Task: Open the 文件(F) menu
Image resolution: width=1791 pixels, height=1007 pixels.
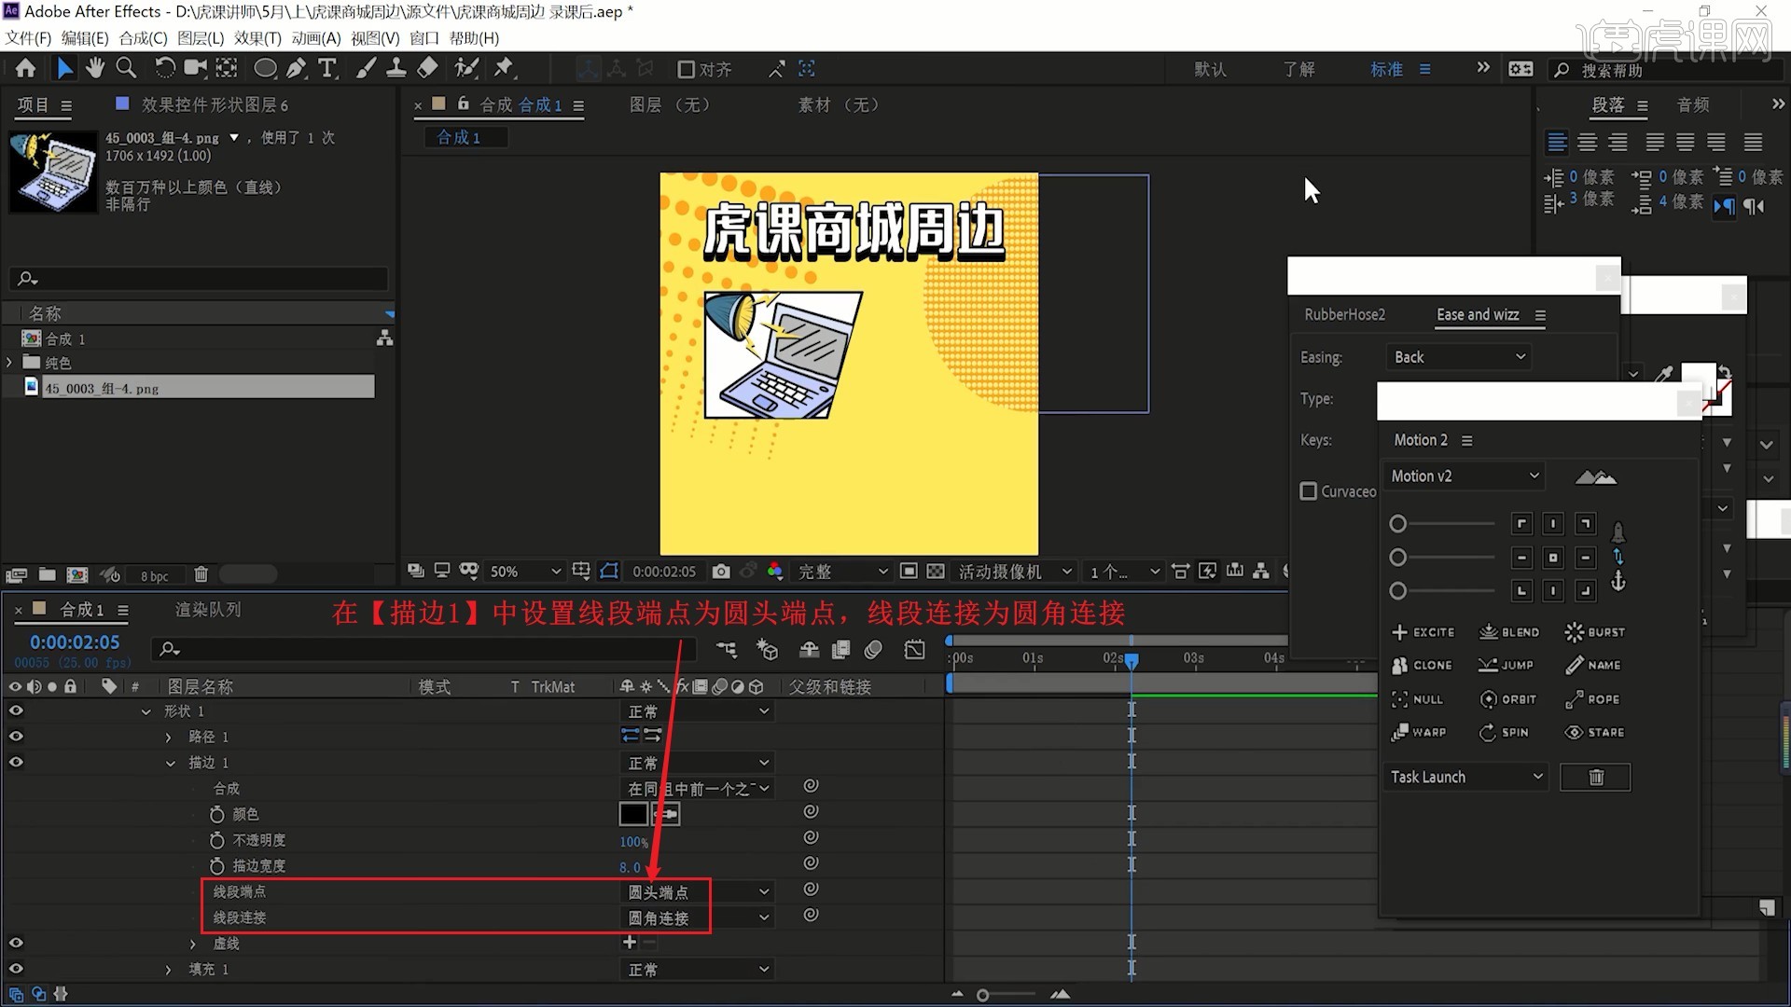Action: click(28, 38)
